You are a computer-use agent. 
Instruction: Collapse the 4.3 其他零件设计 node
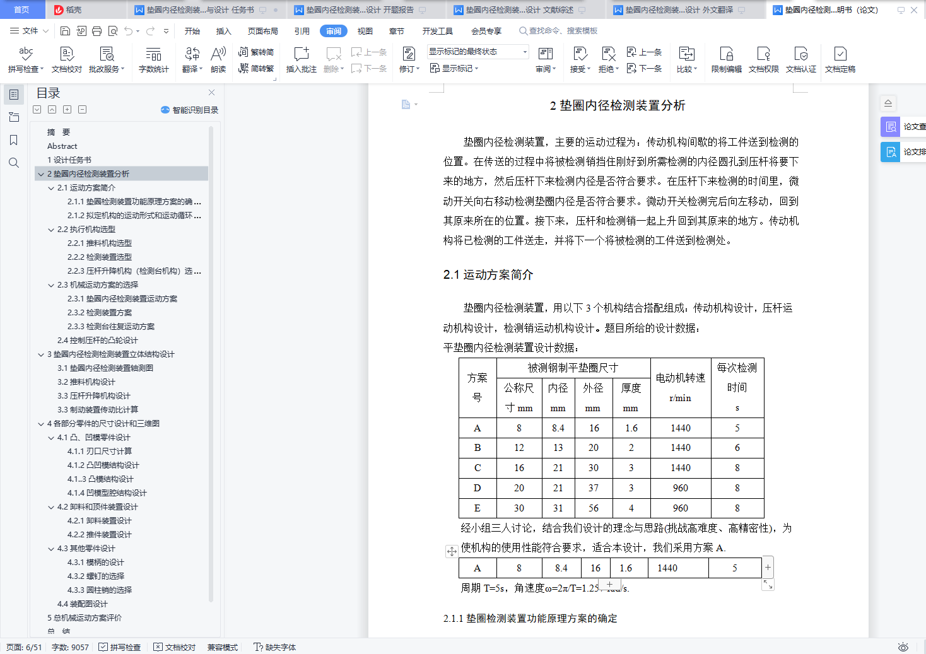(51, 549)
